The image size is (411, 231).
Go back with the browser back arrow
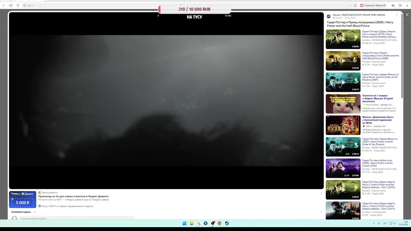click(x=4, y=5)
